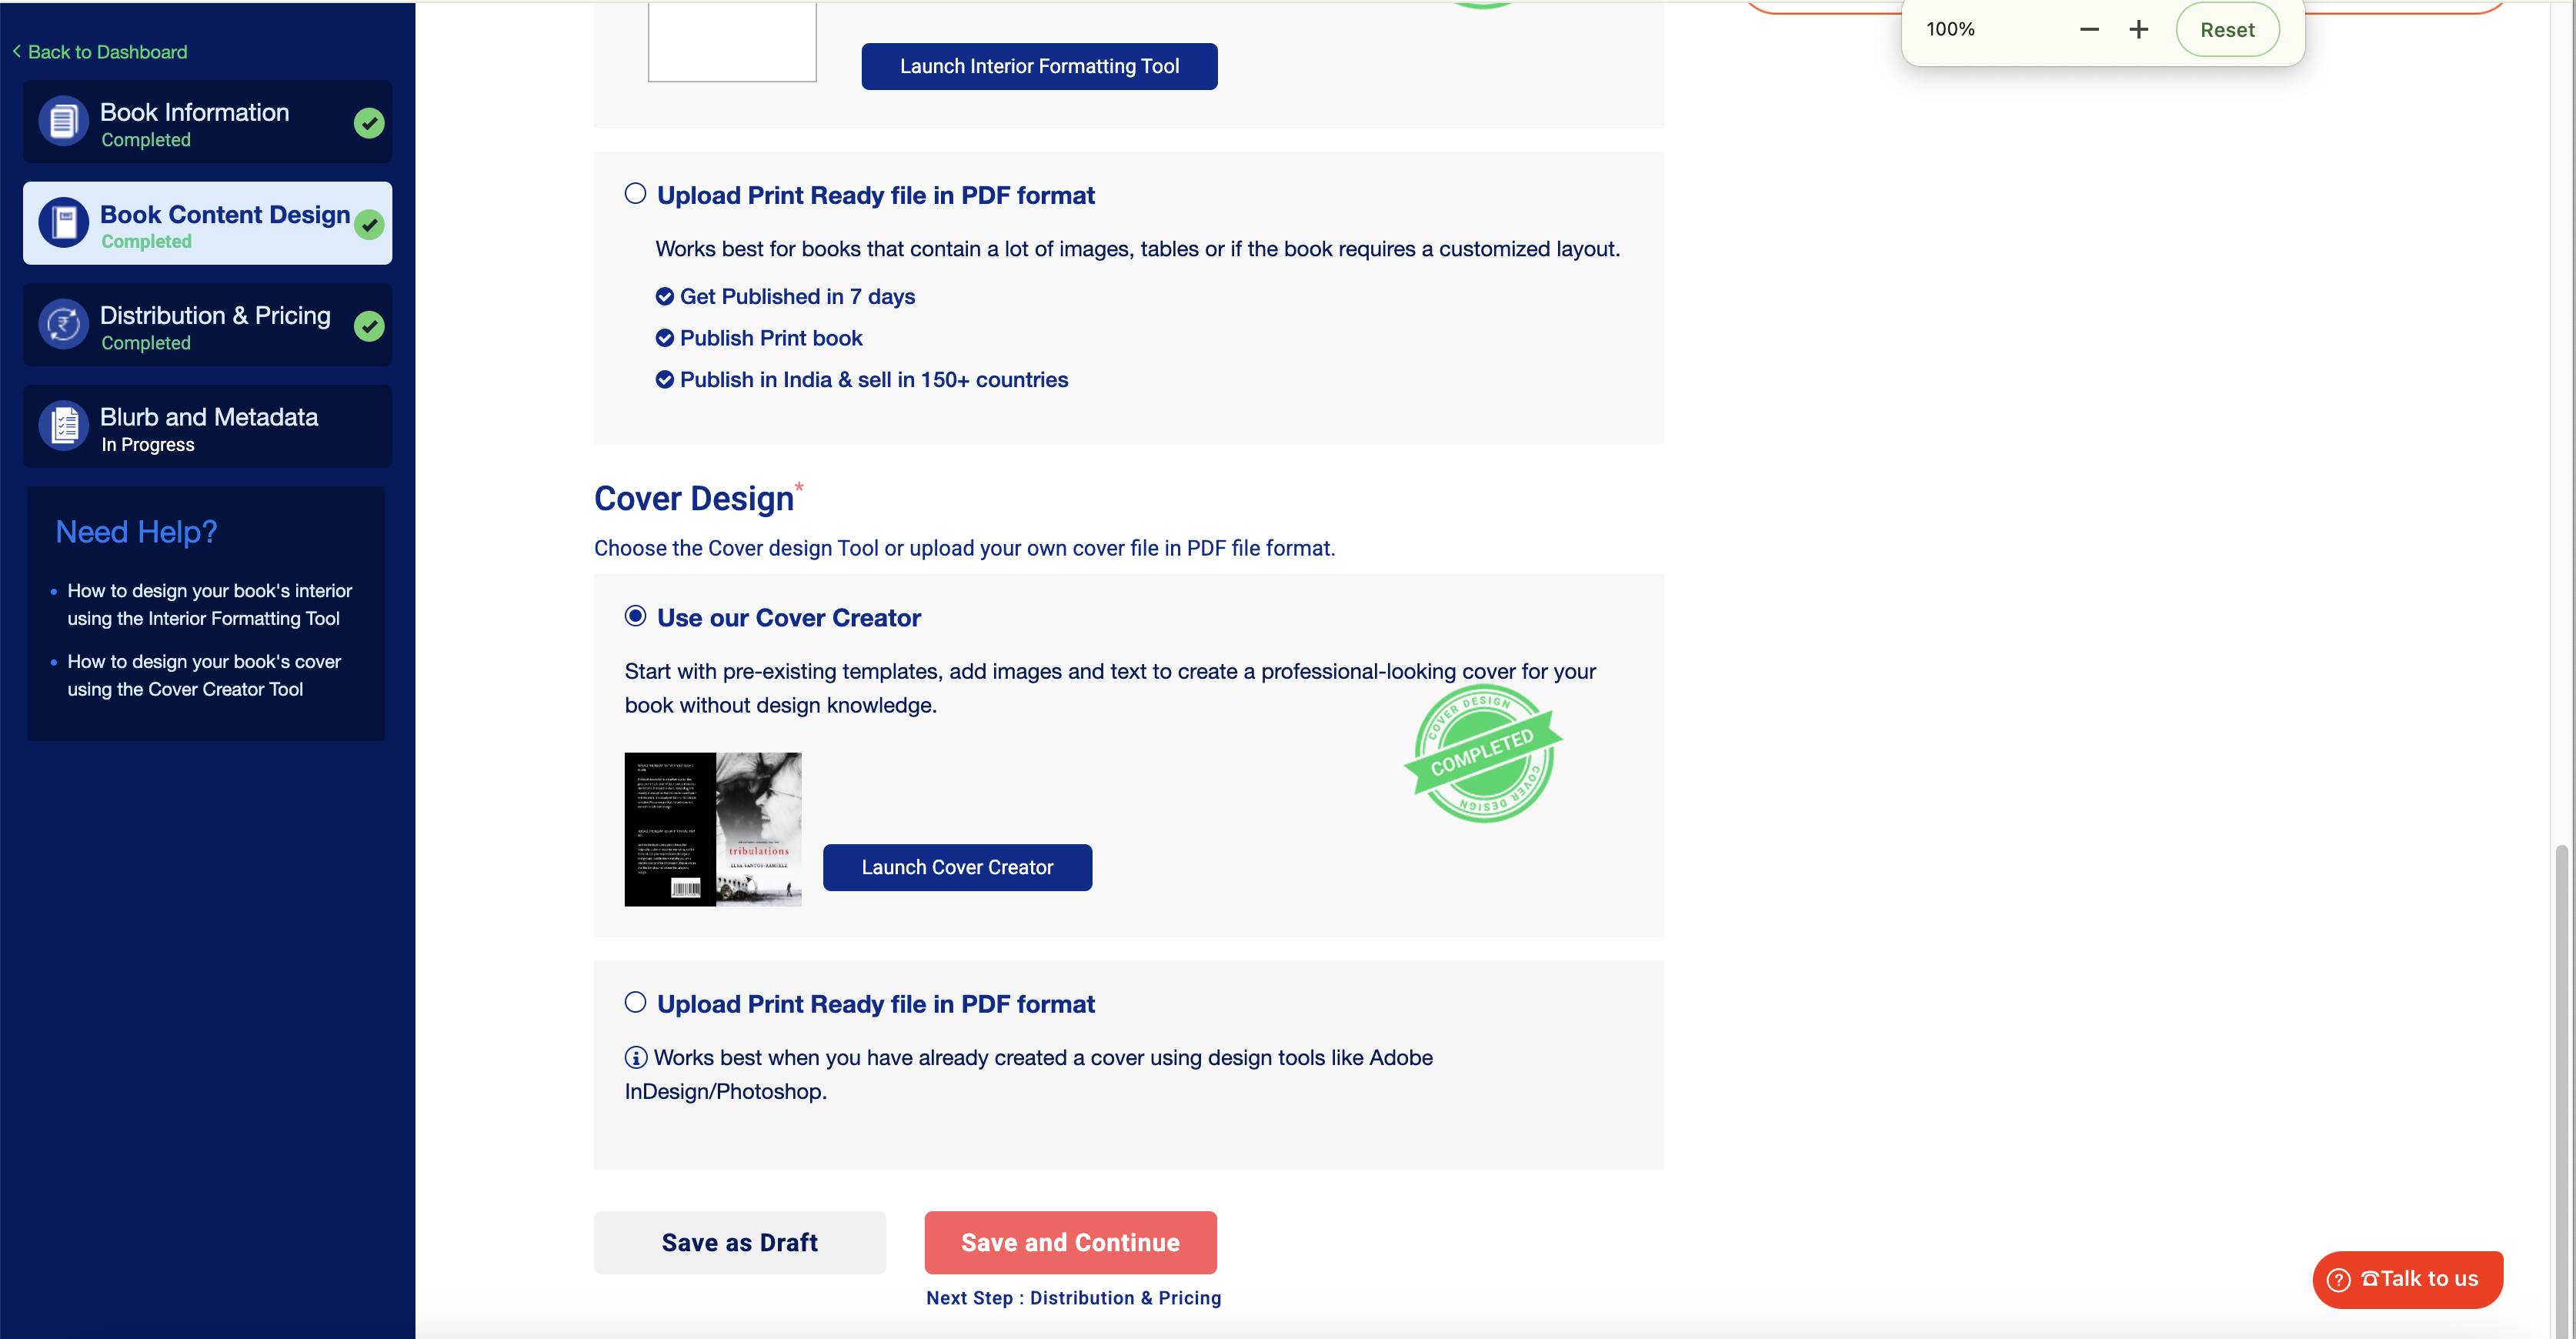
Task: Click the green checkmark beside Distribution & Pricing
Action: 369,326
